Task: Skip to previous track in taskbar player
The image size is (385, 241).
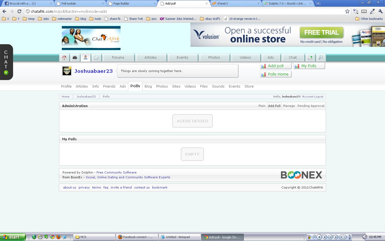Action: (330, 237)
